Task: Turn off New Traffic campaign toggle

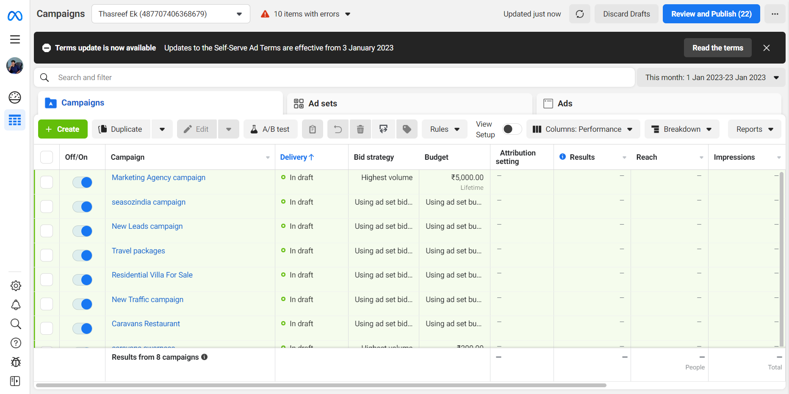Action: pyautogui.click(x=82, y=304)
